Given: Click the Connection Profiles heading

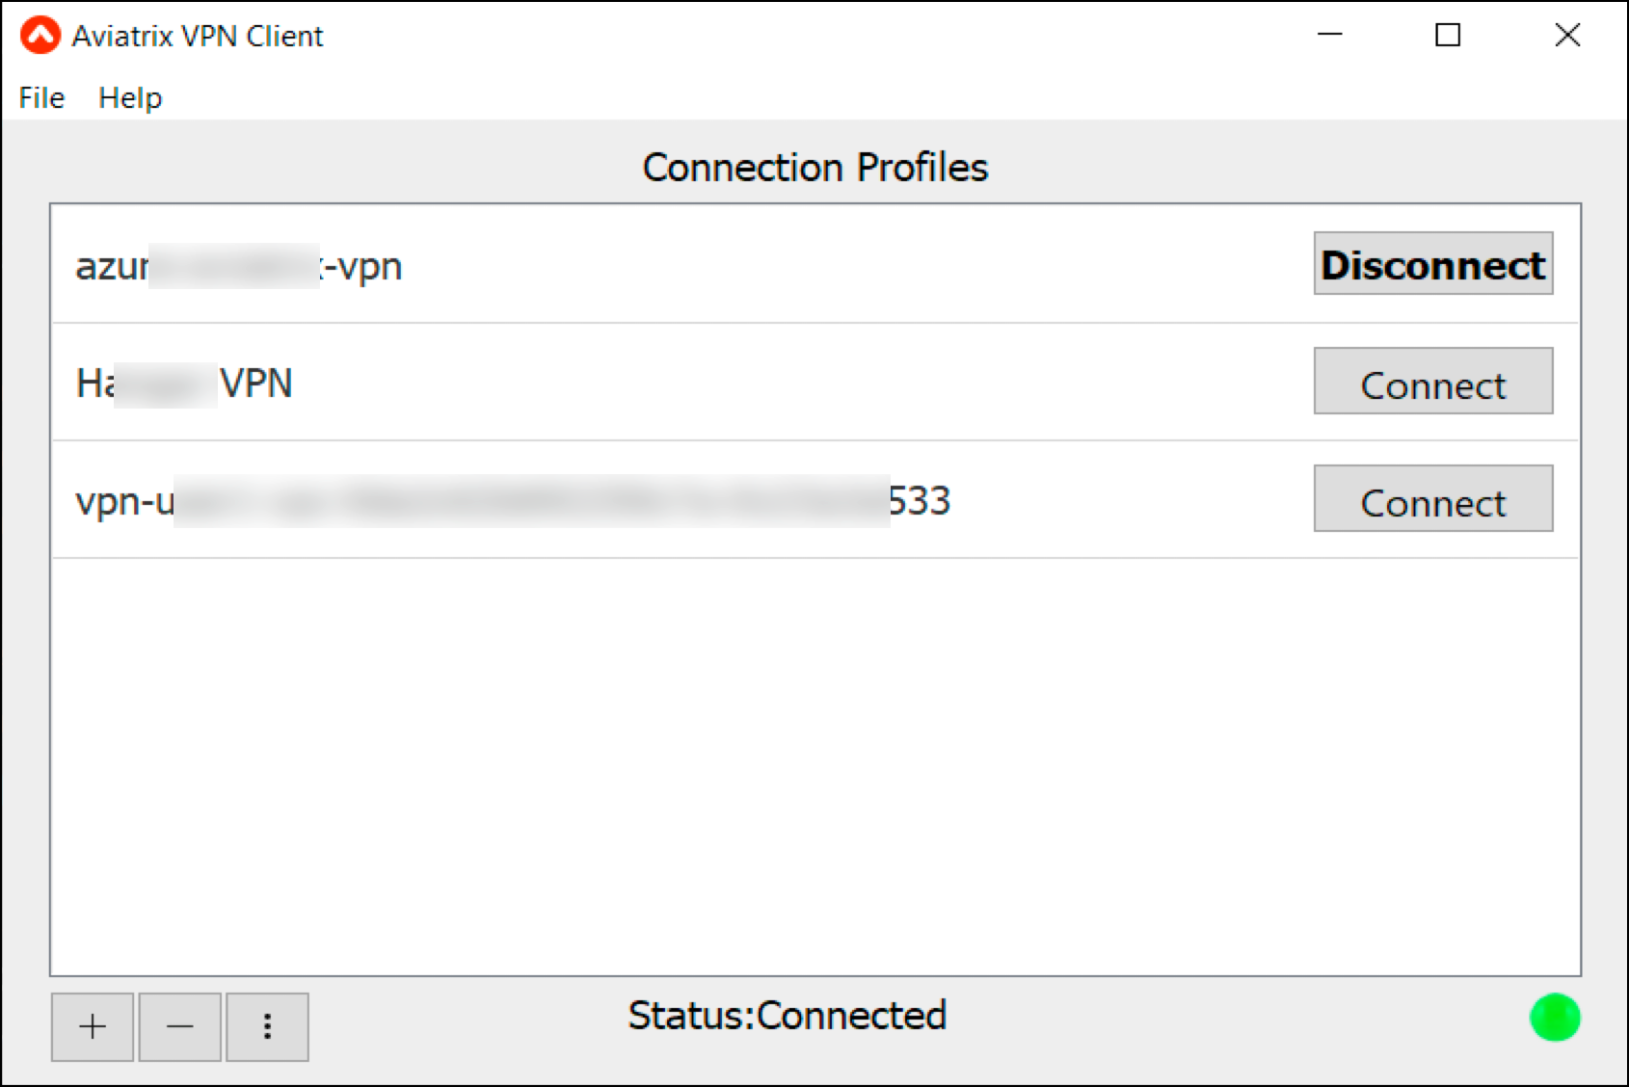Looking at the screenshot, I should pos(814,166).
